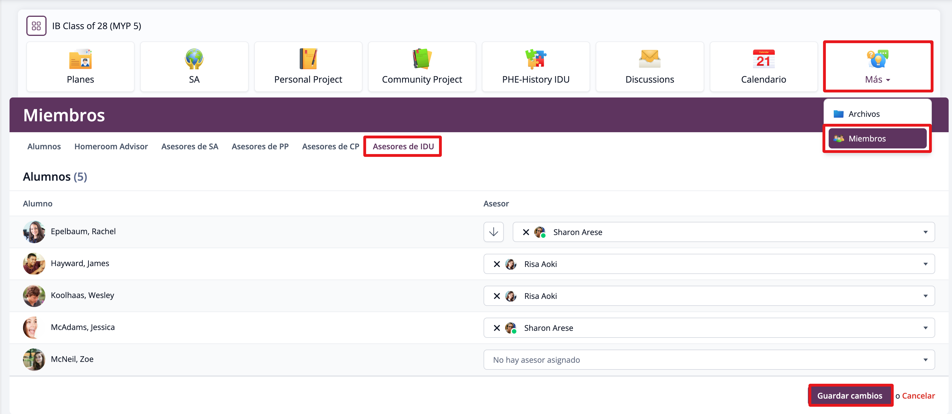Screen dimensions: 952x414
Task: Click Zoe McNeil's profile photo
Action: click(34, 359)
